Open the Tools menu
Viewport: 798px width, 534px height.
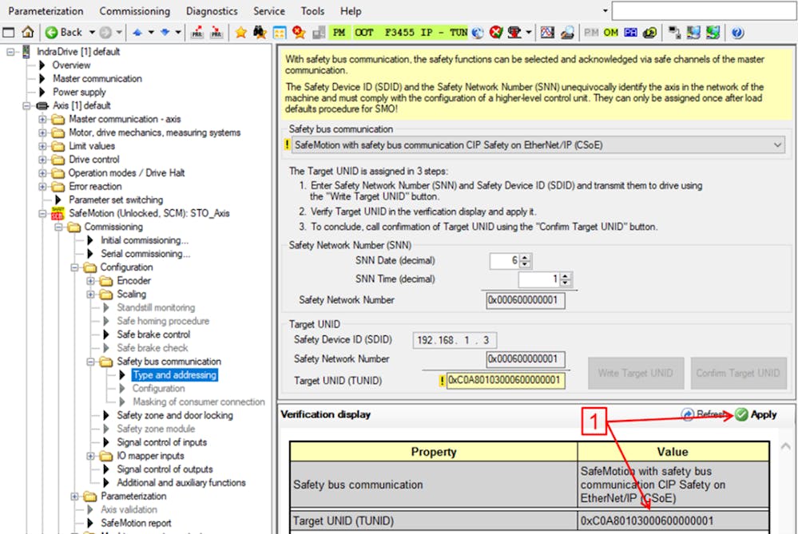pyautogui.click(x=312, y=10)
